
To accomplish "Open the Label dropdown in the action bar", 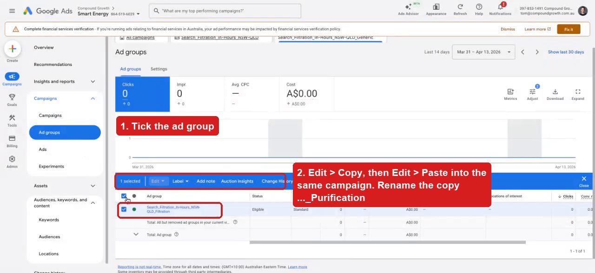I will 180,181.
